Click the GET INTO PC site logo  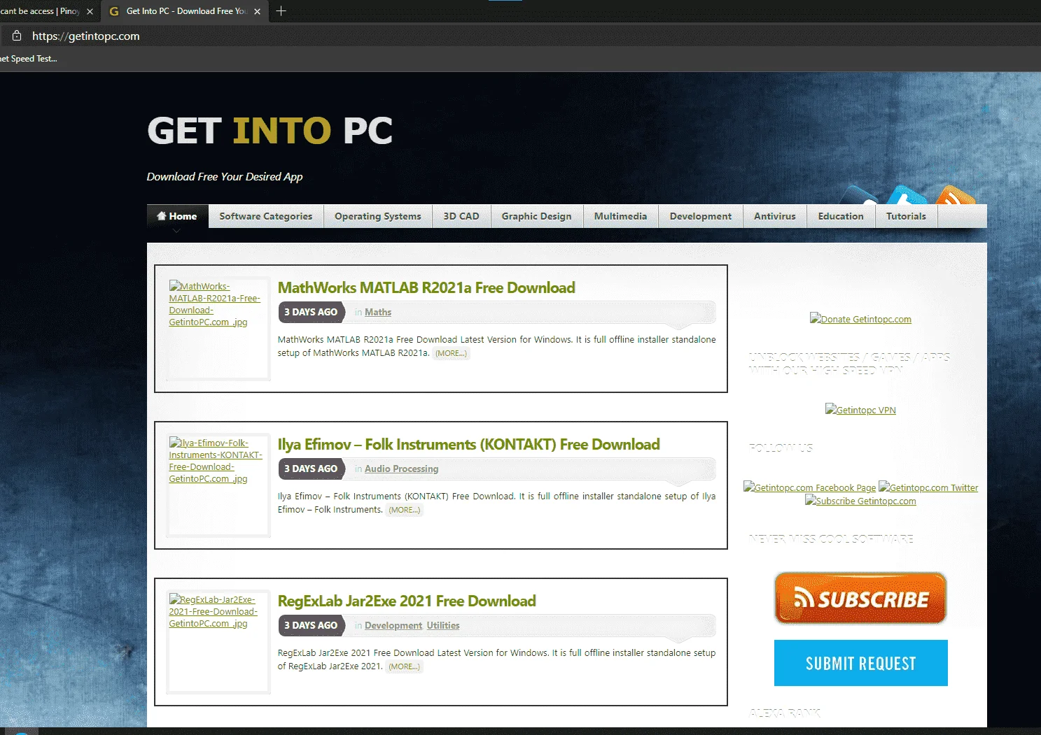point(270,131)
